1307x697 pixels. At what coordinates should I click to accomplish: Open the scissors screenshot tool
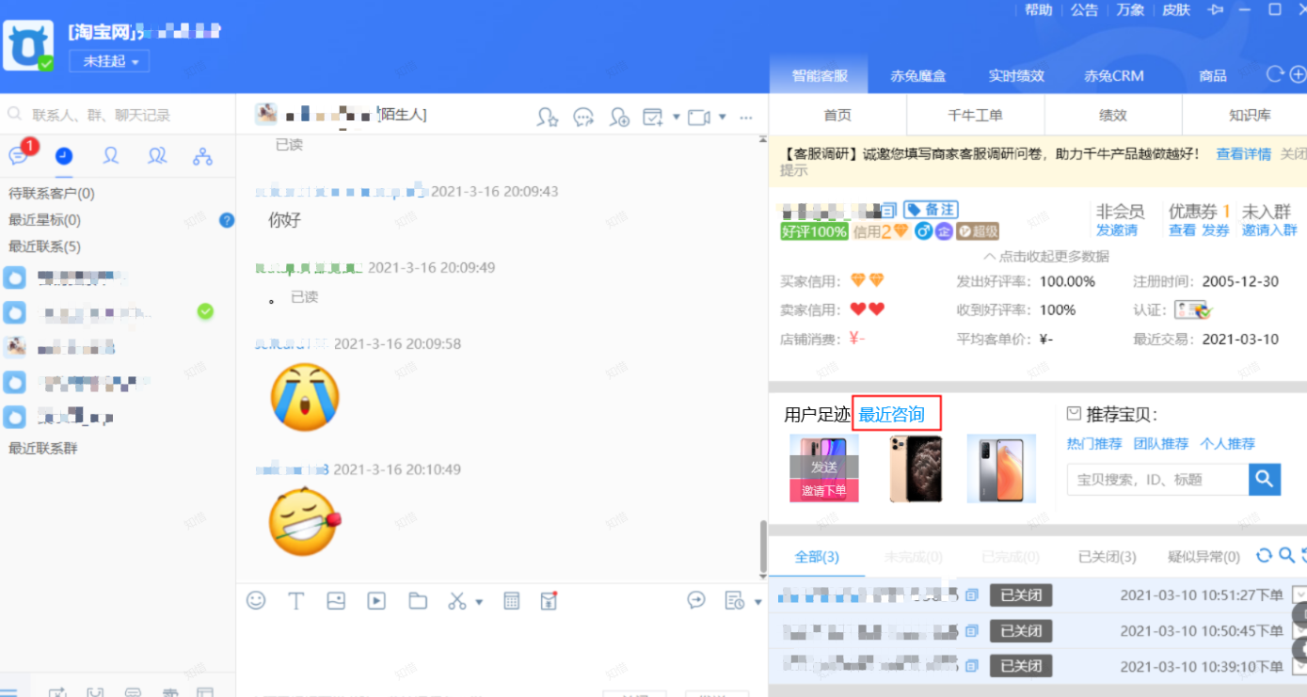tap(457, 601)
